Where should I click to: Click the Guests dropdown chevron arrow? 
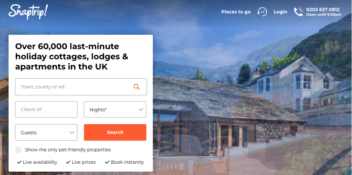point(72,132)
